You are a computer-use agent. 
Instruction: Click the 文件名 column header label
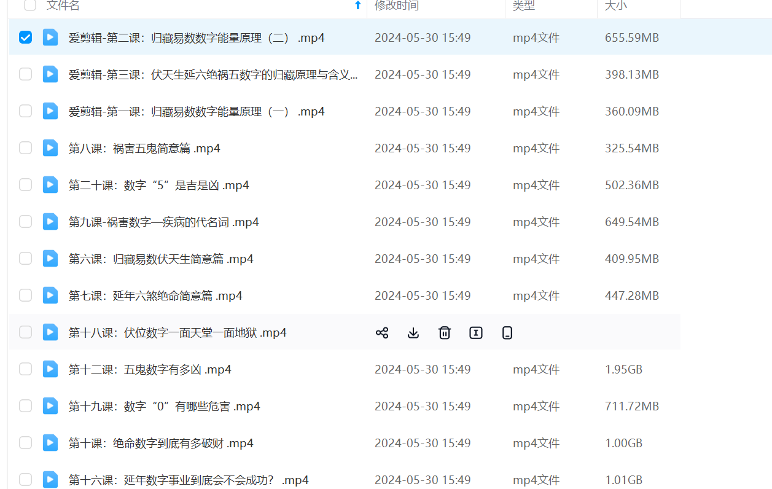pos(63,6)
